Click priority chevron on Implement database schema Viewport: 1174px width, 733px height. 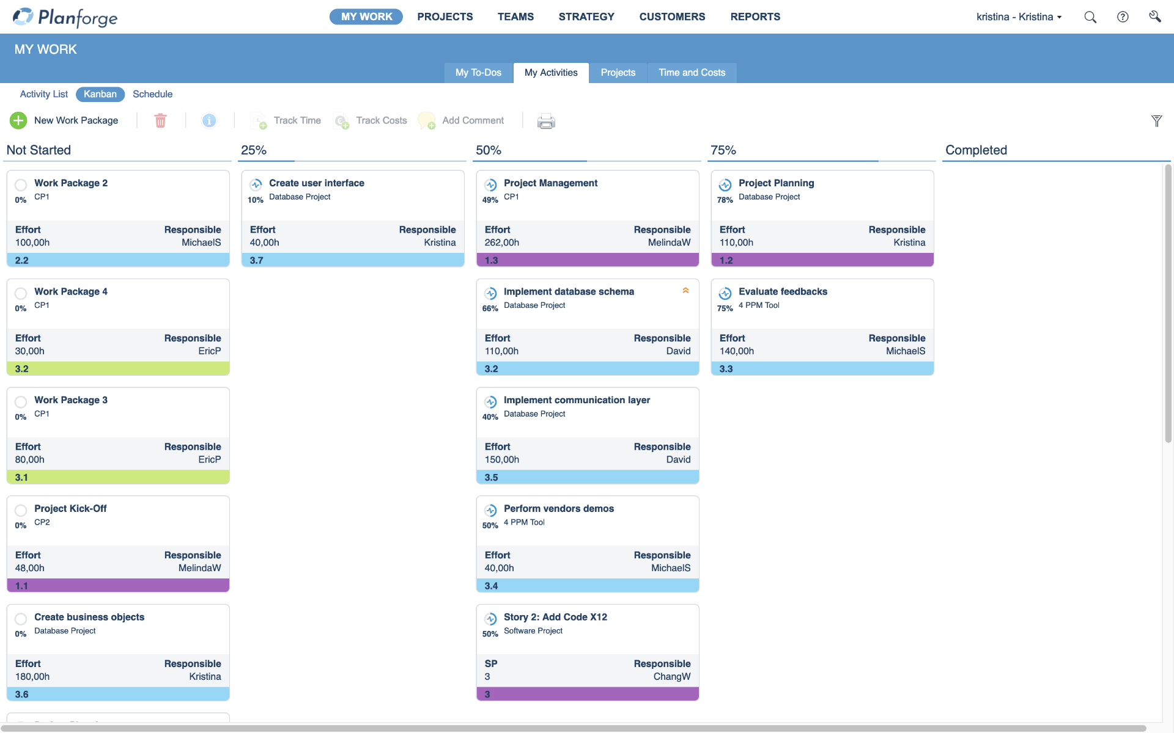tap(685, 291)
